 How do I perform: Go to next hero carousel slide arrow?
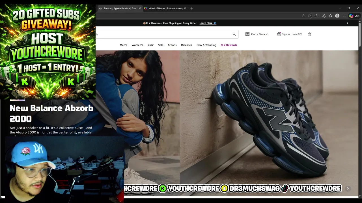[348, 189]
